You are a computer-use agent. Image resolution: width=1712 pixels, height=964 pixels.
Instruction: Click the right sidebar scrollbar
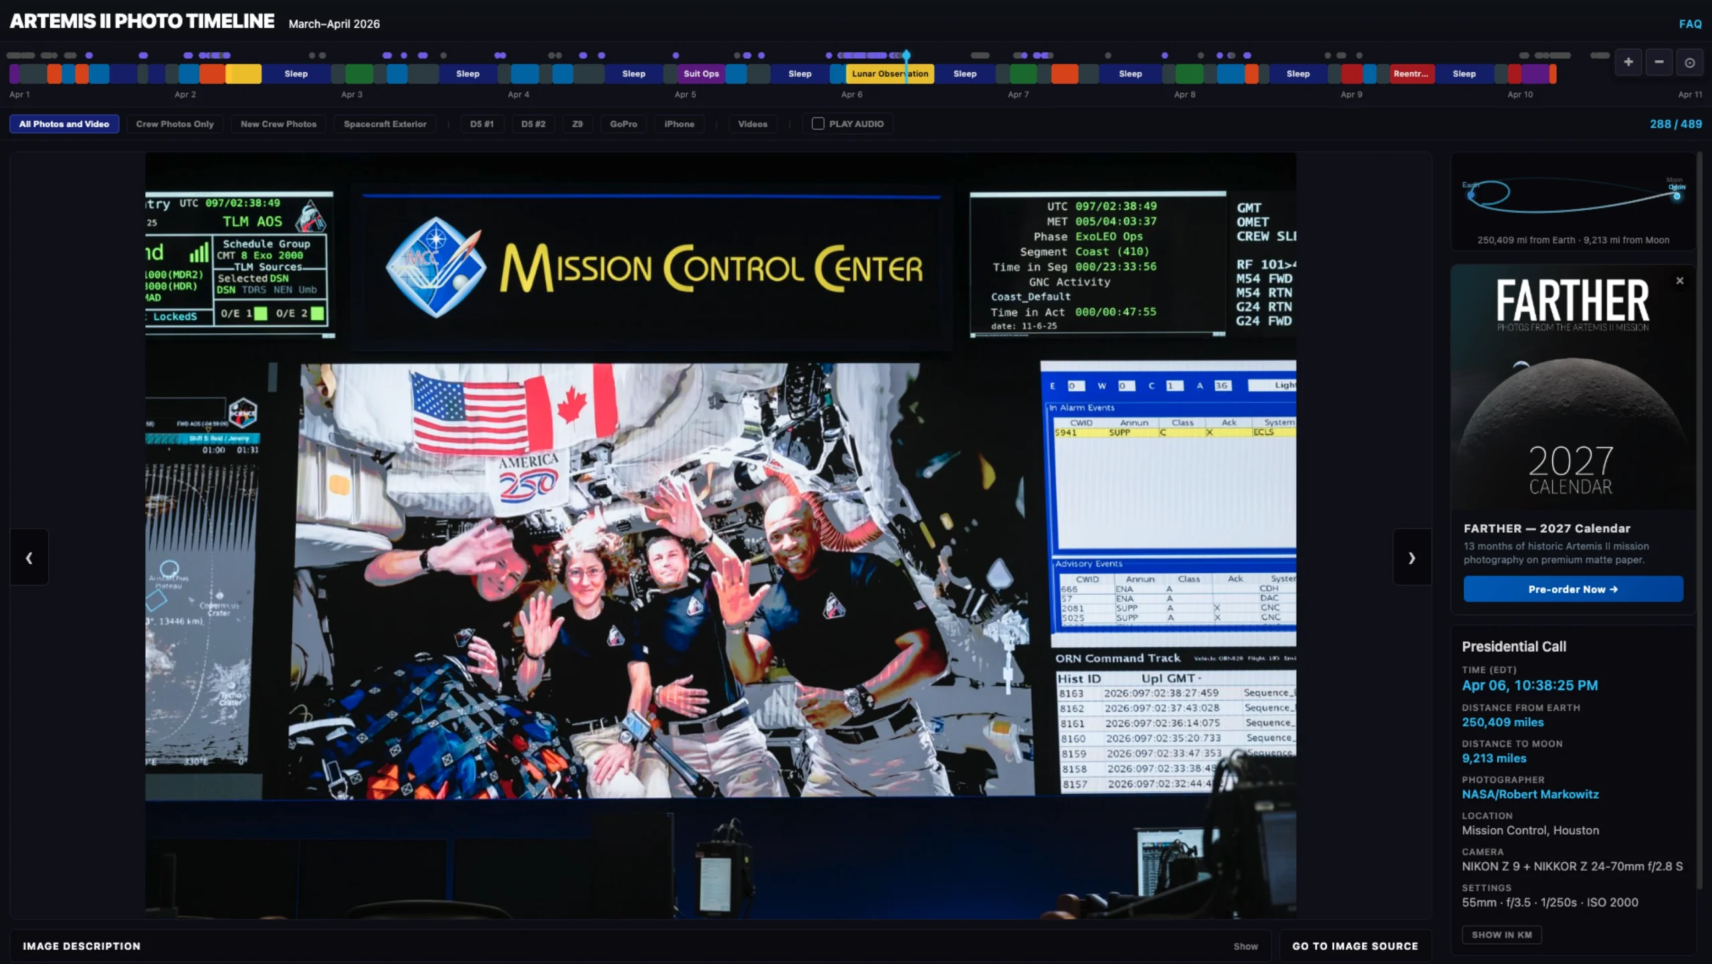[x=1699, y=522]
